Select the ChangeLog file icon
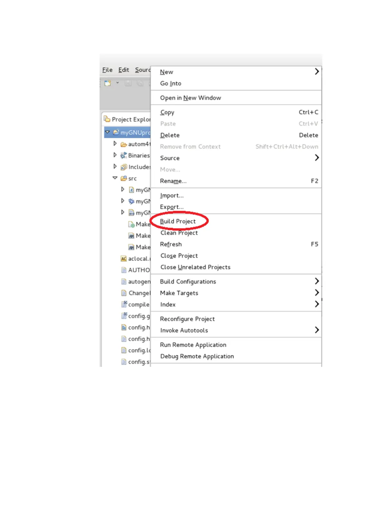 [x=124, y=293]
